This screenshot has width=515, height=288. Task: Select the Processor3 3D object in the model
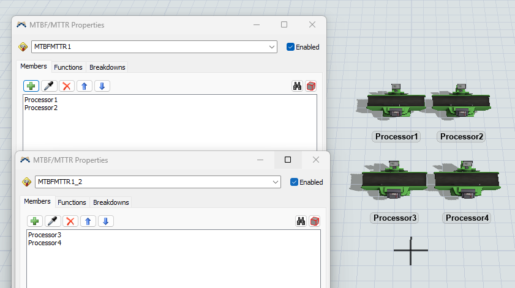point(394,181)
